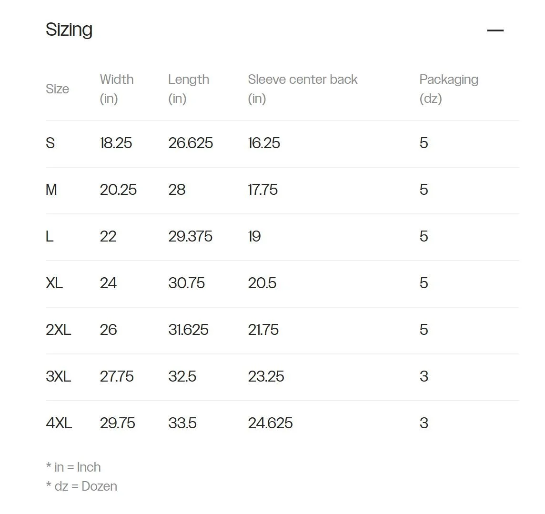Image resolution: width=545 pixels, height=514 pixels.
Task: Click the Size column header
Action: point(57,89)
